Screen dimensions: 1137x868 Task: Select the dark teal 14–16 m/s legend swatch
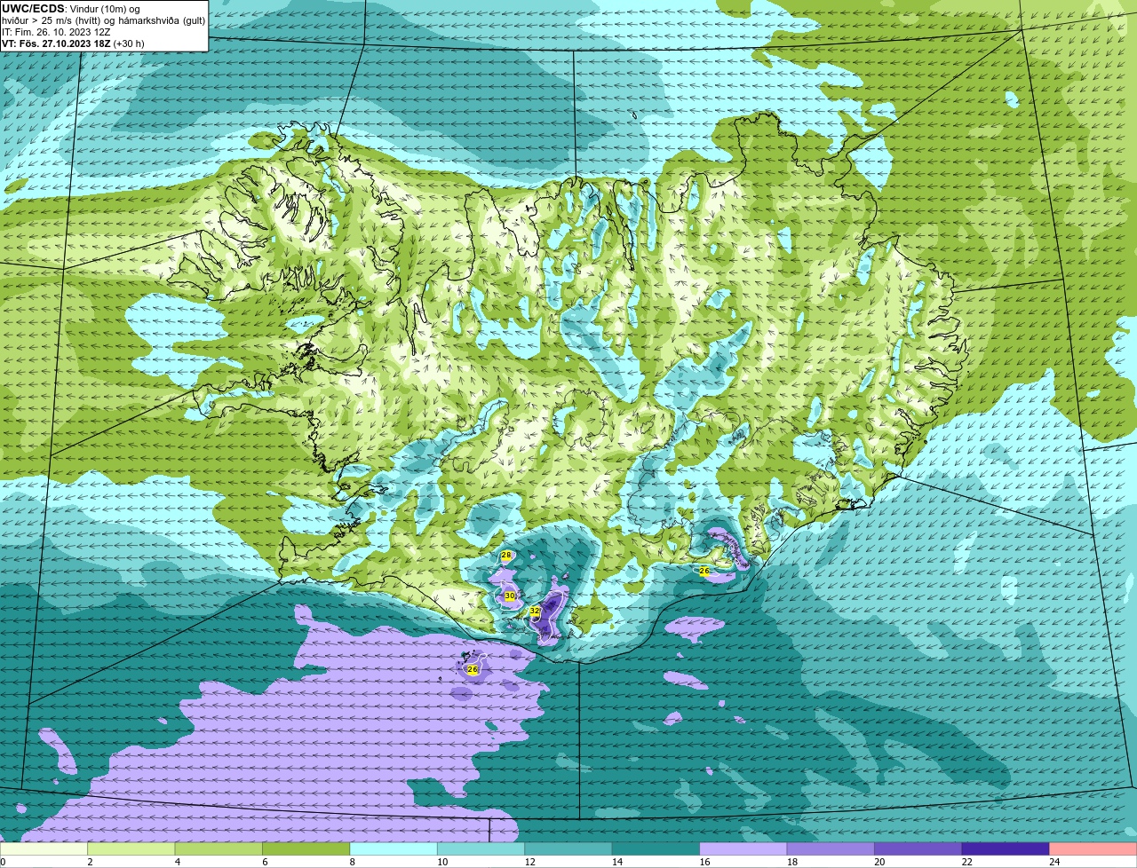click(656, 848)
